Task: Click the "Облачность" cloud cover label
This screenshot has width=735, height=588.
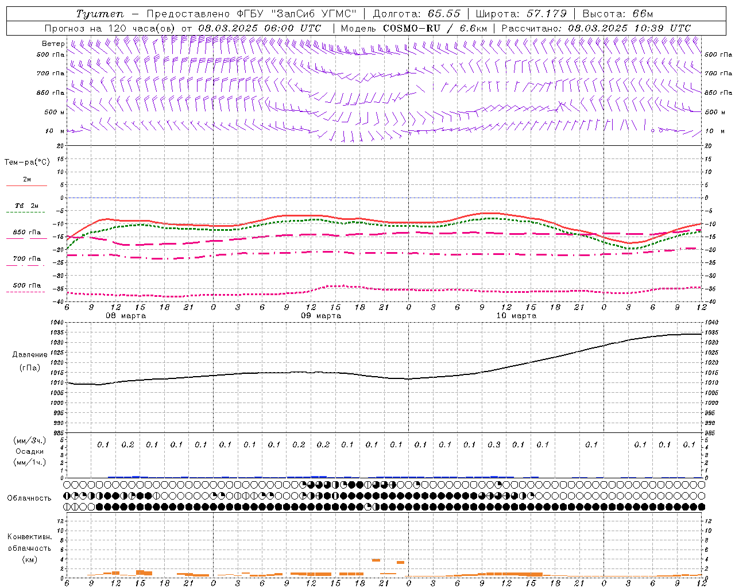Action: tap(29, 498)
